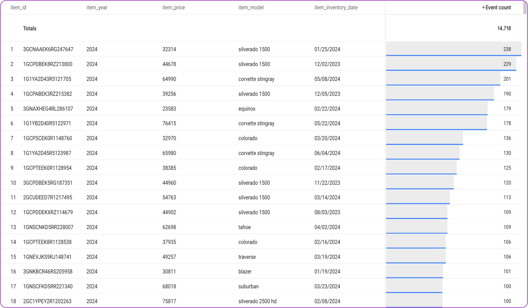This screenshot has height=308, width=528.
Task: Select item ID 1GCPTEEK8R1128538
Action: coord(47,242)
